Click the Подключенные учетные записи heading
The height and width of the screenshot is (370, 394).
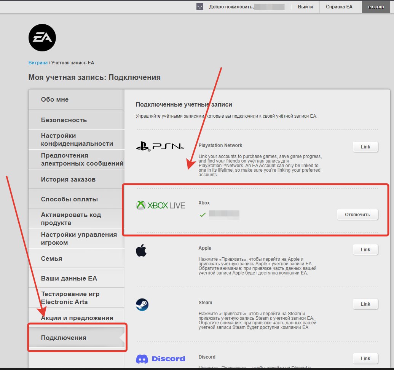coord(184,105)
